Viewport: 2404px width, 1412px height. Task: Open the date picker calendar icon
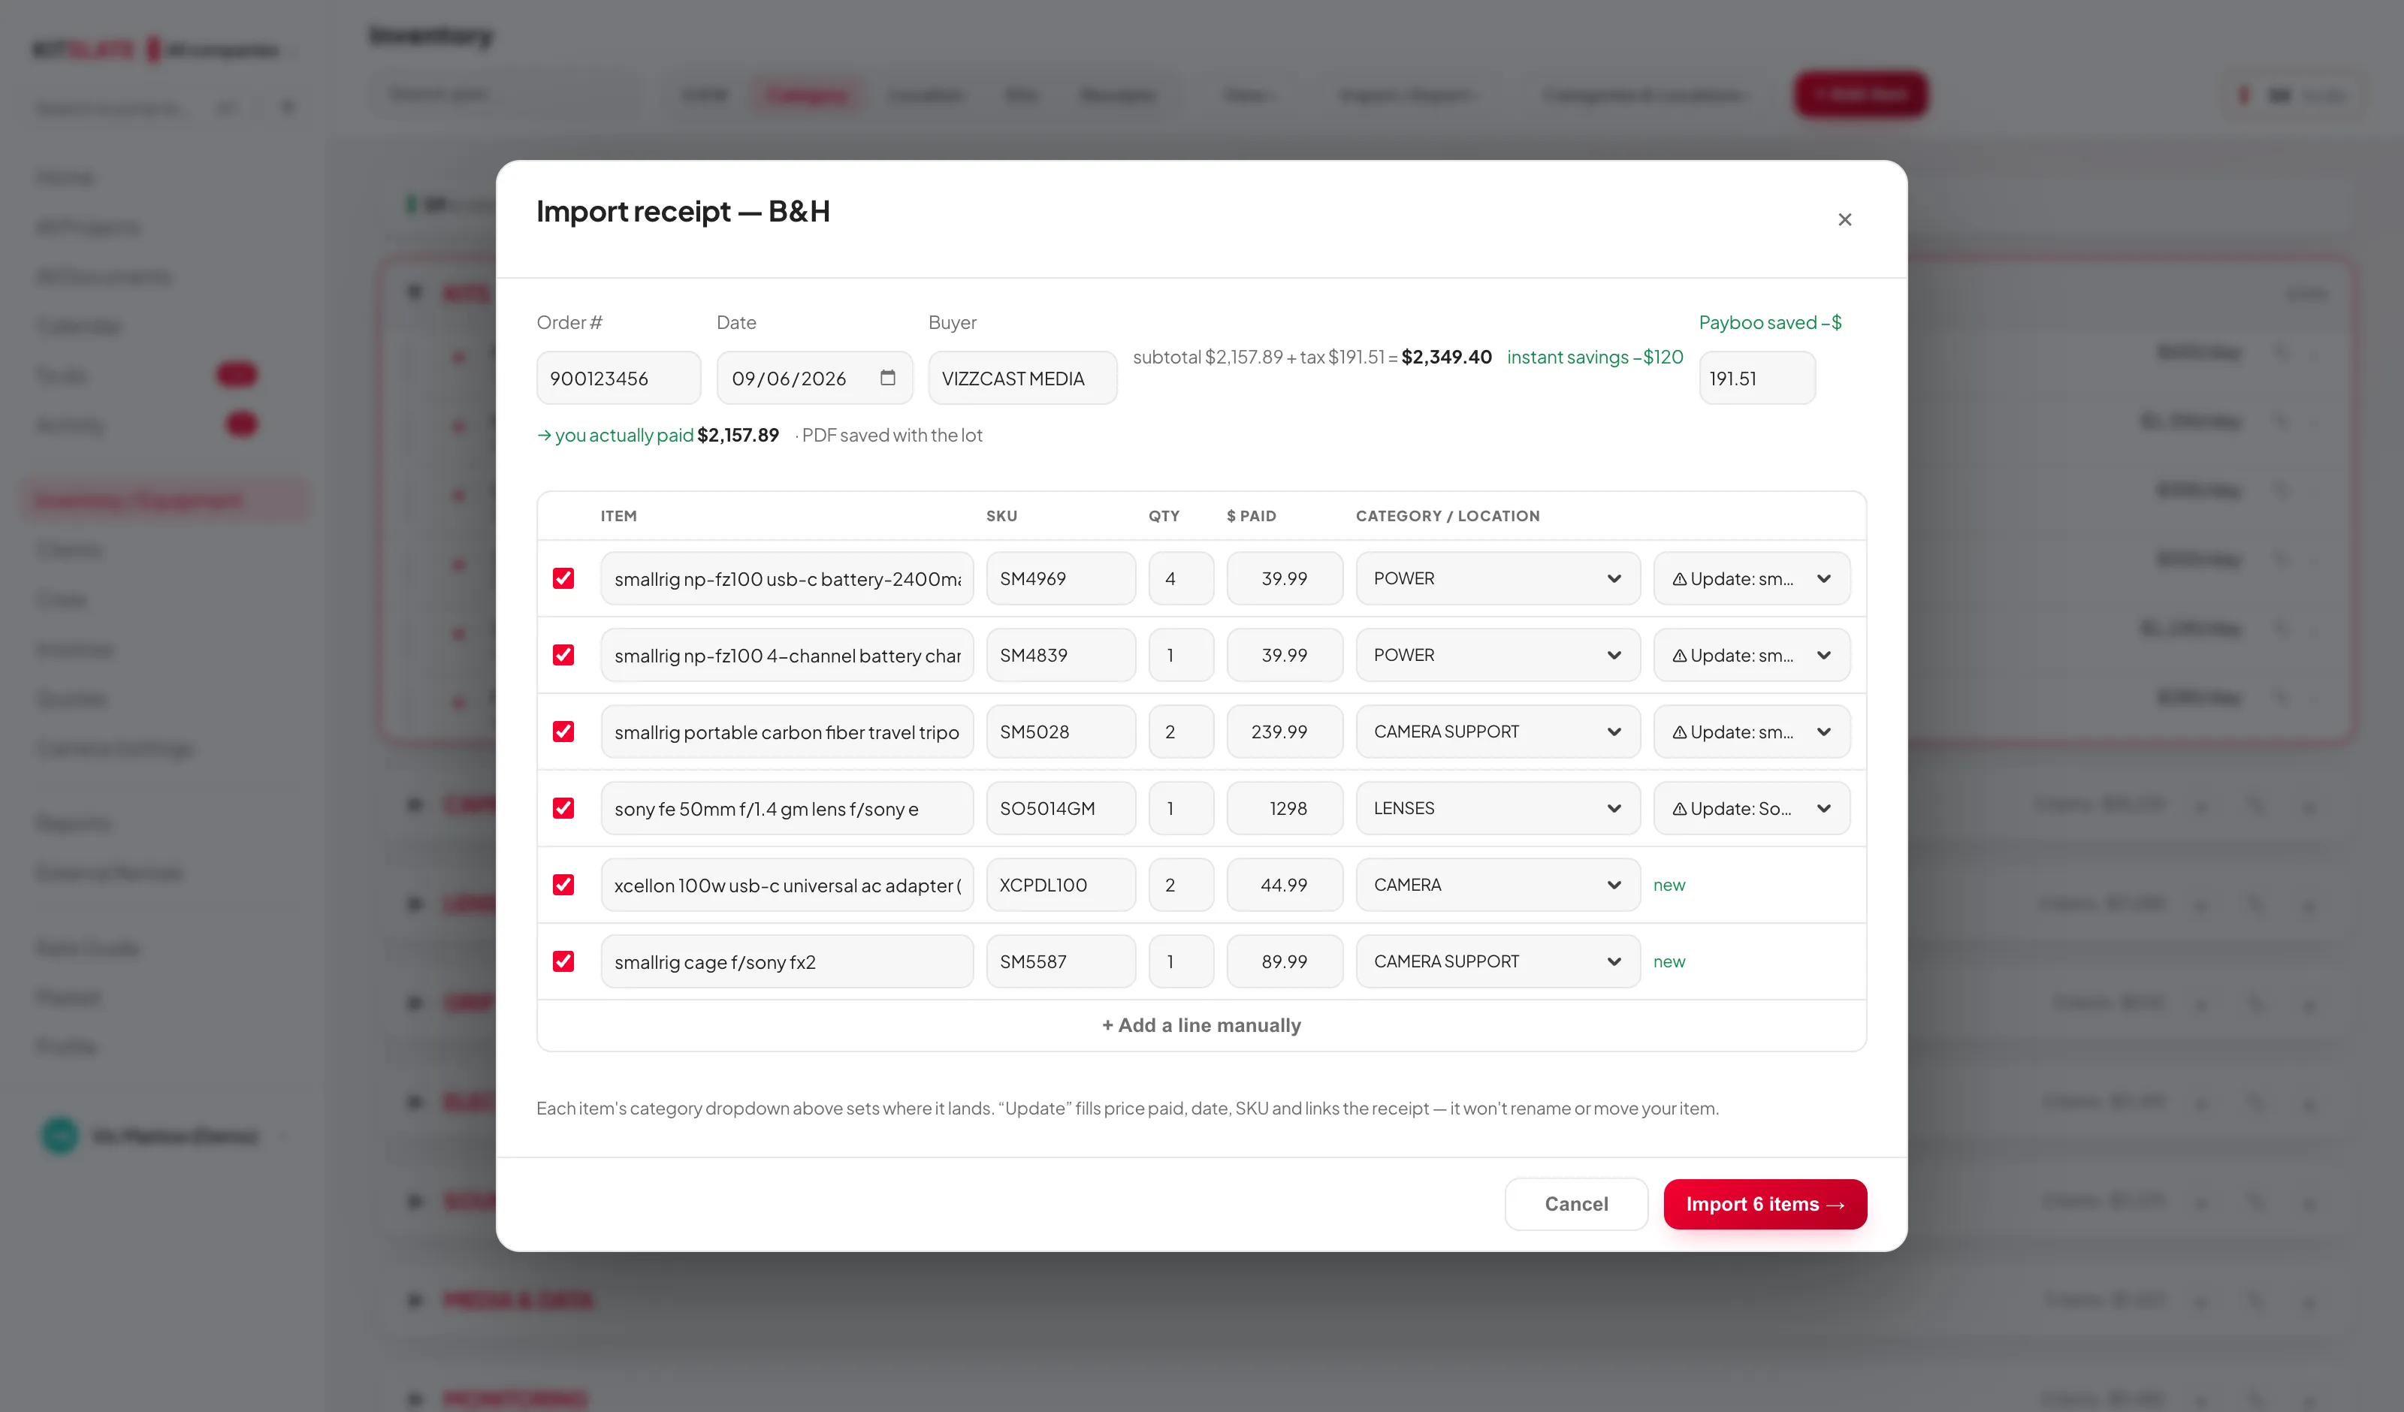point(887,378)
